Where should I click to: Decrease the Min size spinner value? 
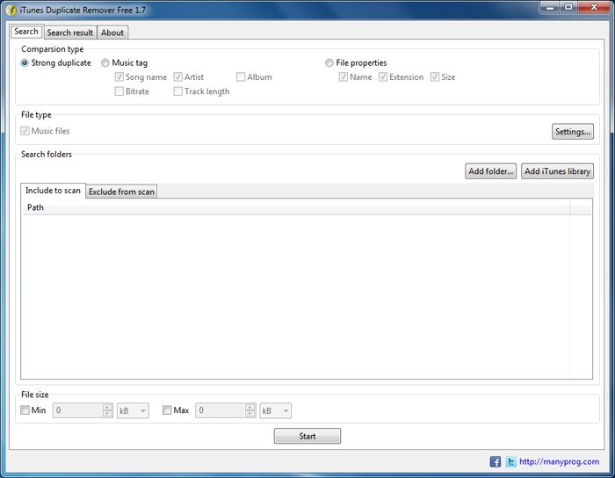pos(107,414)
